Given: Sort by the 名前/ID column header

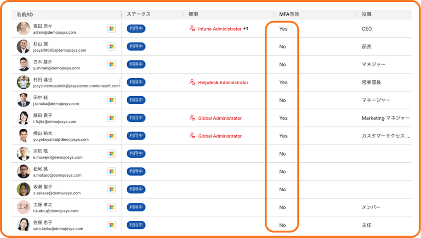Looking at the screenshot, I should [26, 14].
